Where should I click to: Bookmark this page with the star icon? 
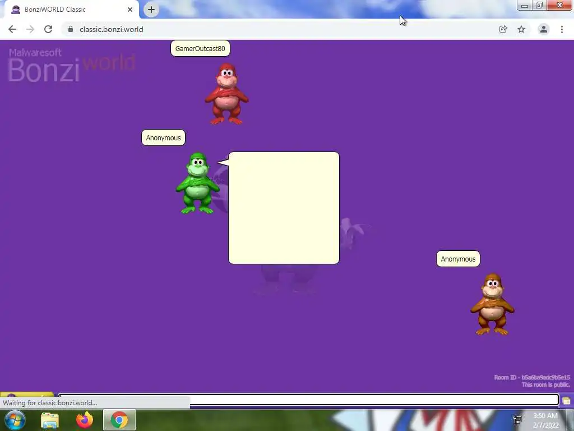(521, 29)
